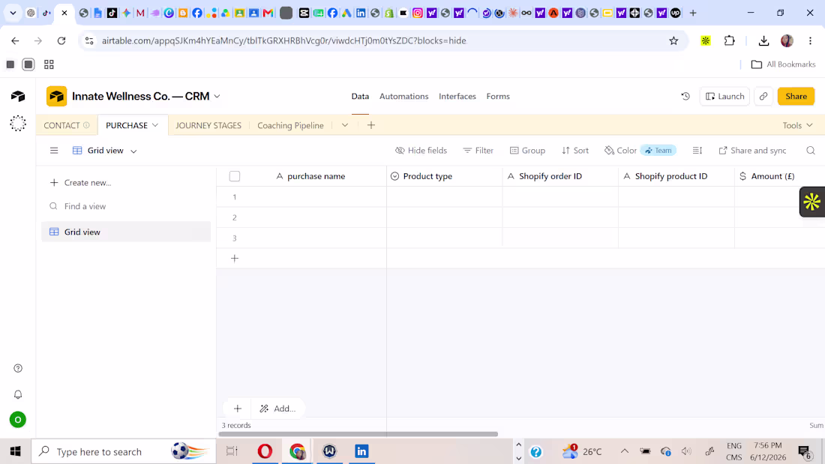Open the PURCHASE tab dropdown chevron
This screenshot has width=825, height=464.
click(155, 125)
